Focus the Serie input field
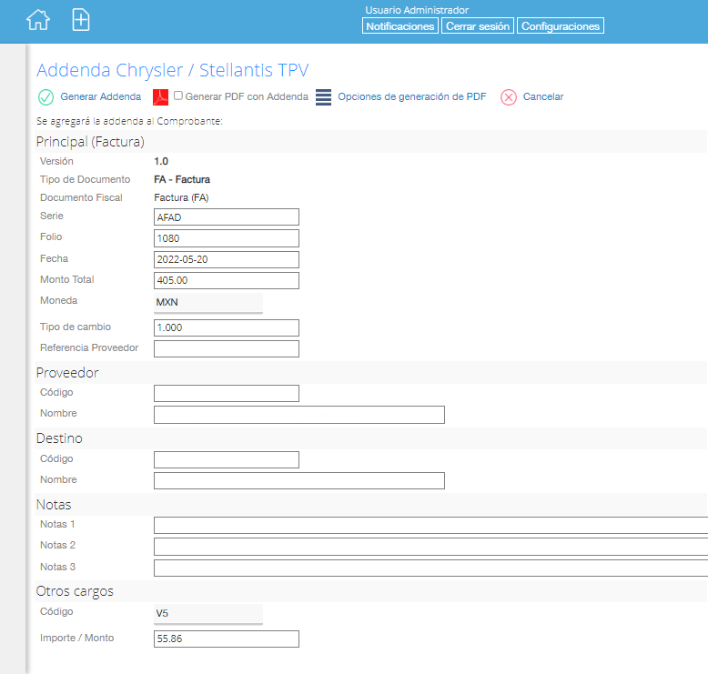Screen dimensions: 708x674 227,217
